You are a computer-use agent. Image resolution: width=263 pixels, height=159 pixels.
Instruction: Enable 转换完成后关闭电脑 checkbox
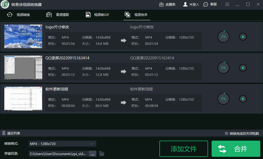(226, 133)
